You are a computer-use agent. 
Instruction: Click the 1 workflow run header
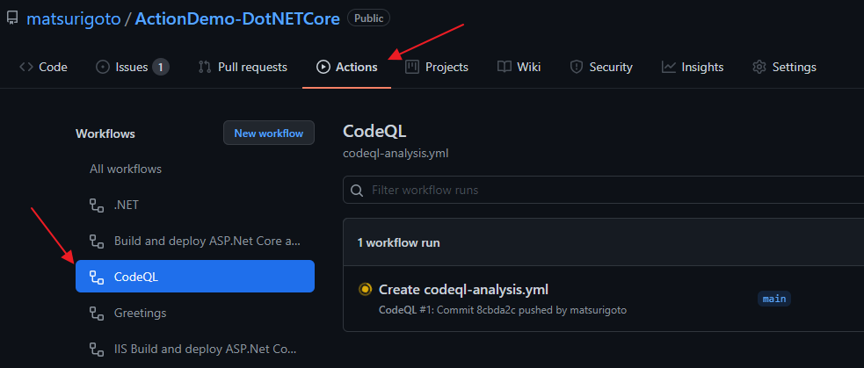(x=398, y=242)
